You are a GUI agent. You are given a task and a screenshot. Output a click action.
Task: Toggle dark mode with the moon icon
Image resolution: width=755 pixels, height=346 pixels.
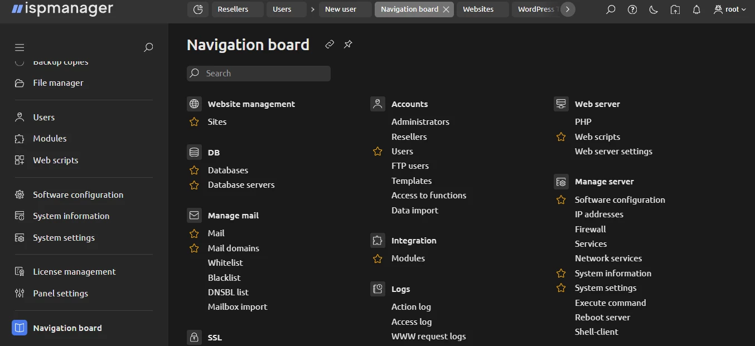coord(654,9)
